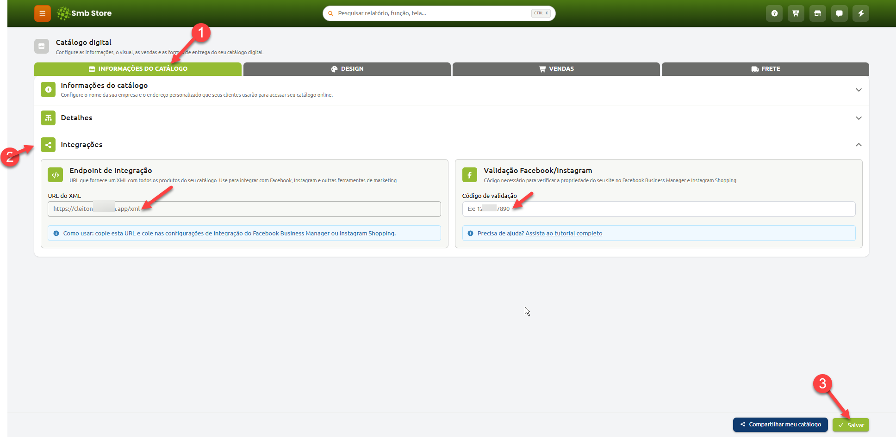This screenshot has width=896, height=437.
Task: Click the Catálogo digital page icon
Action: (x=42, y=46)
